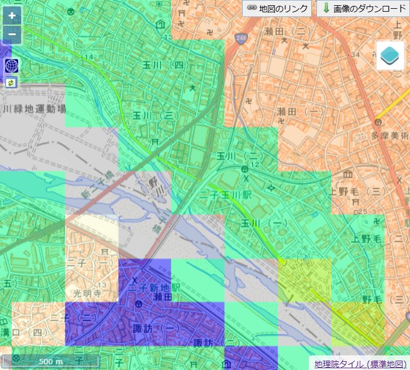The width and height of the screenshot is (410, 370).
Task: Click the post office symbol below 二子新地駅
Action: click(139, 304)
